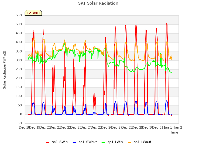This screenshot has height=148, width=197.
Task: Click the 250 y-axis tick label
Action: (19, 69)
